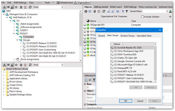Go back with the Objects pane back arrow
Viewport: 175px width, 111px height.
click(x=86, y=11)
